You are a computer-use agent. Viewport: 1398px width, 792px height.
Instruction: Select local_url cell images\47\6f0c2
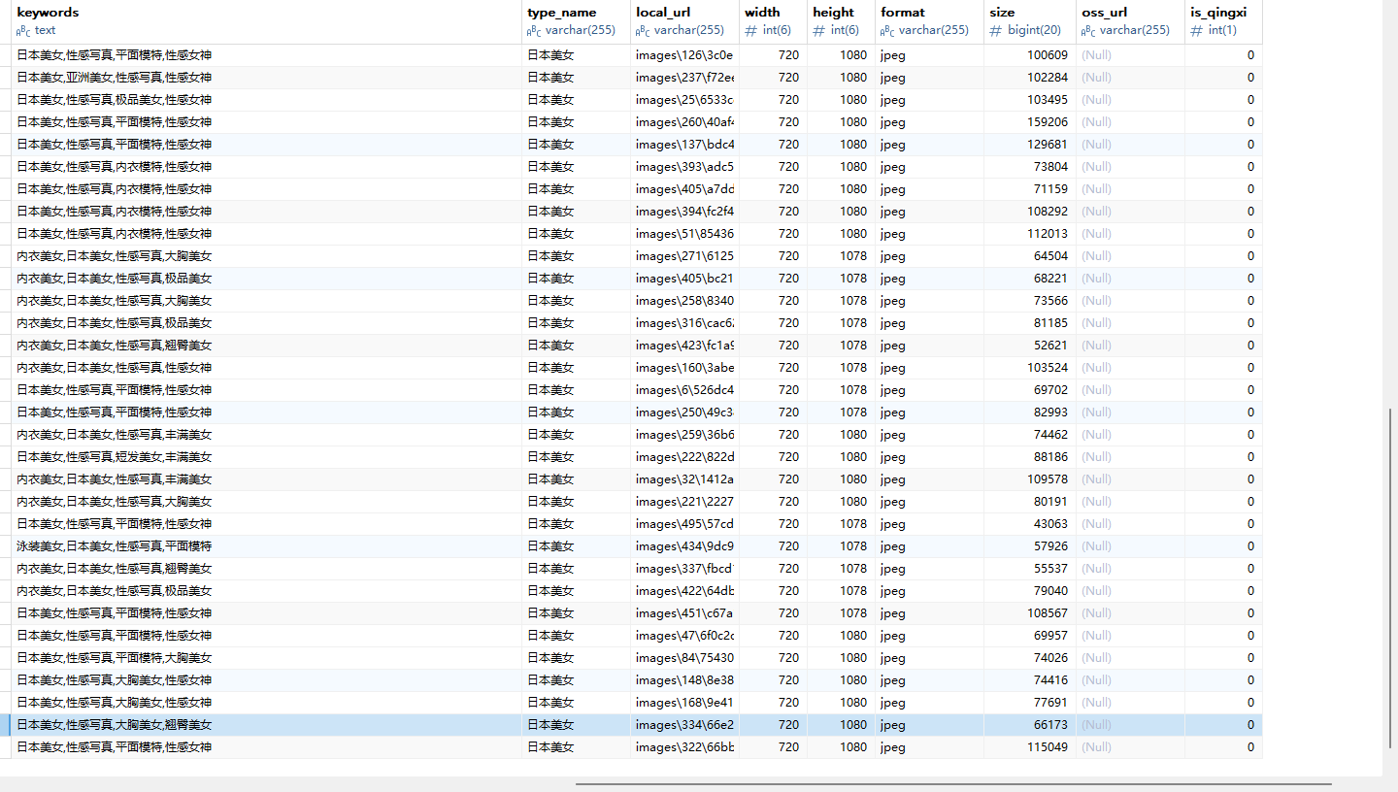(x=685, y=636)
